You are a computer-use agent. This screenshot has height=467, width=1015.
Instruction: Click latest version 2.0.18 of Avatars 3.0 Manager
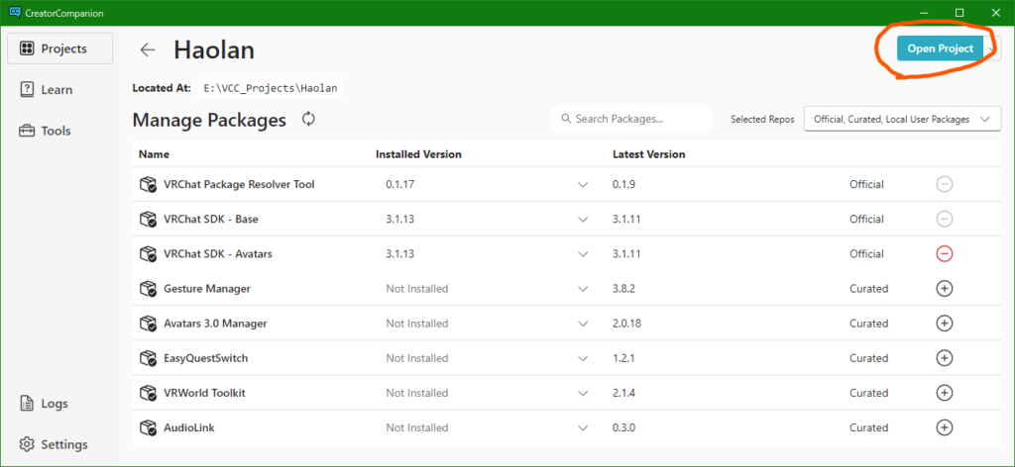626,324
